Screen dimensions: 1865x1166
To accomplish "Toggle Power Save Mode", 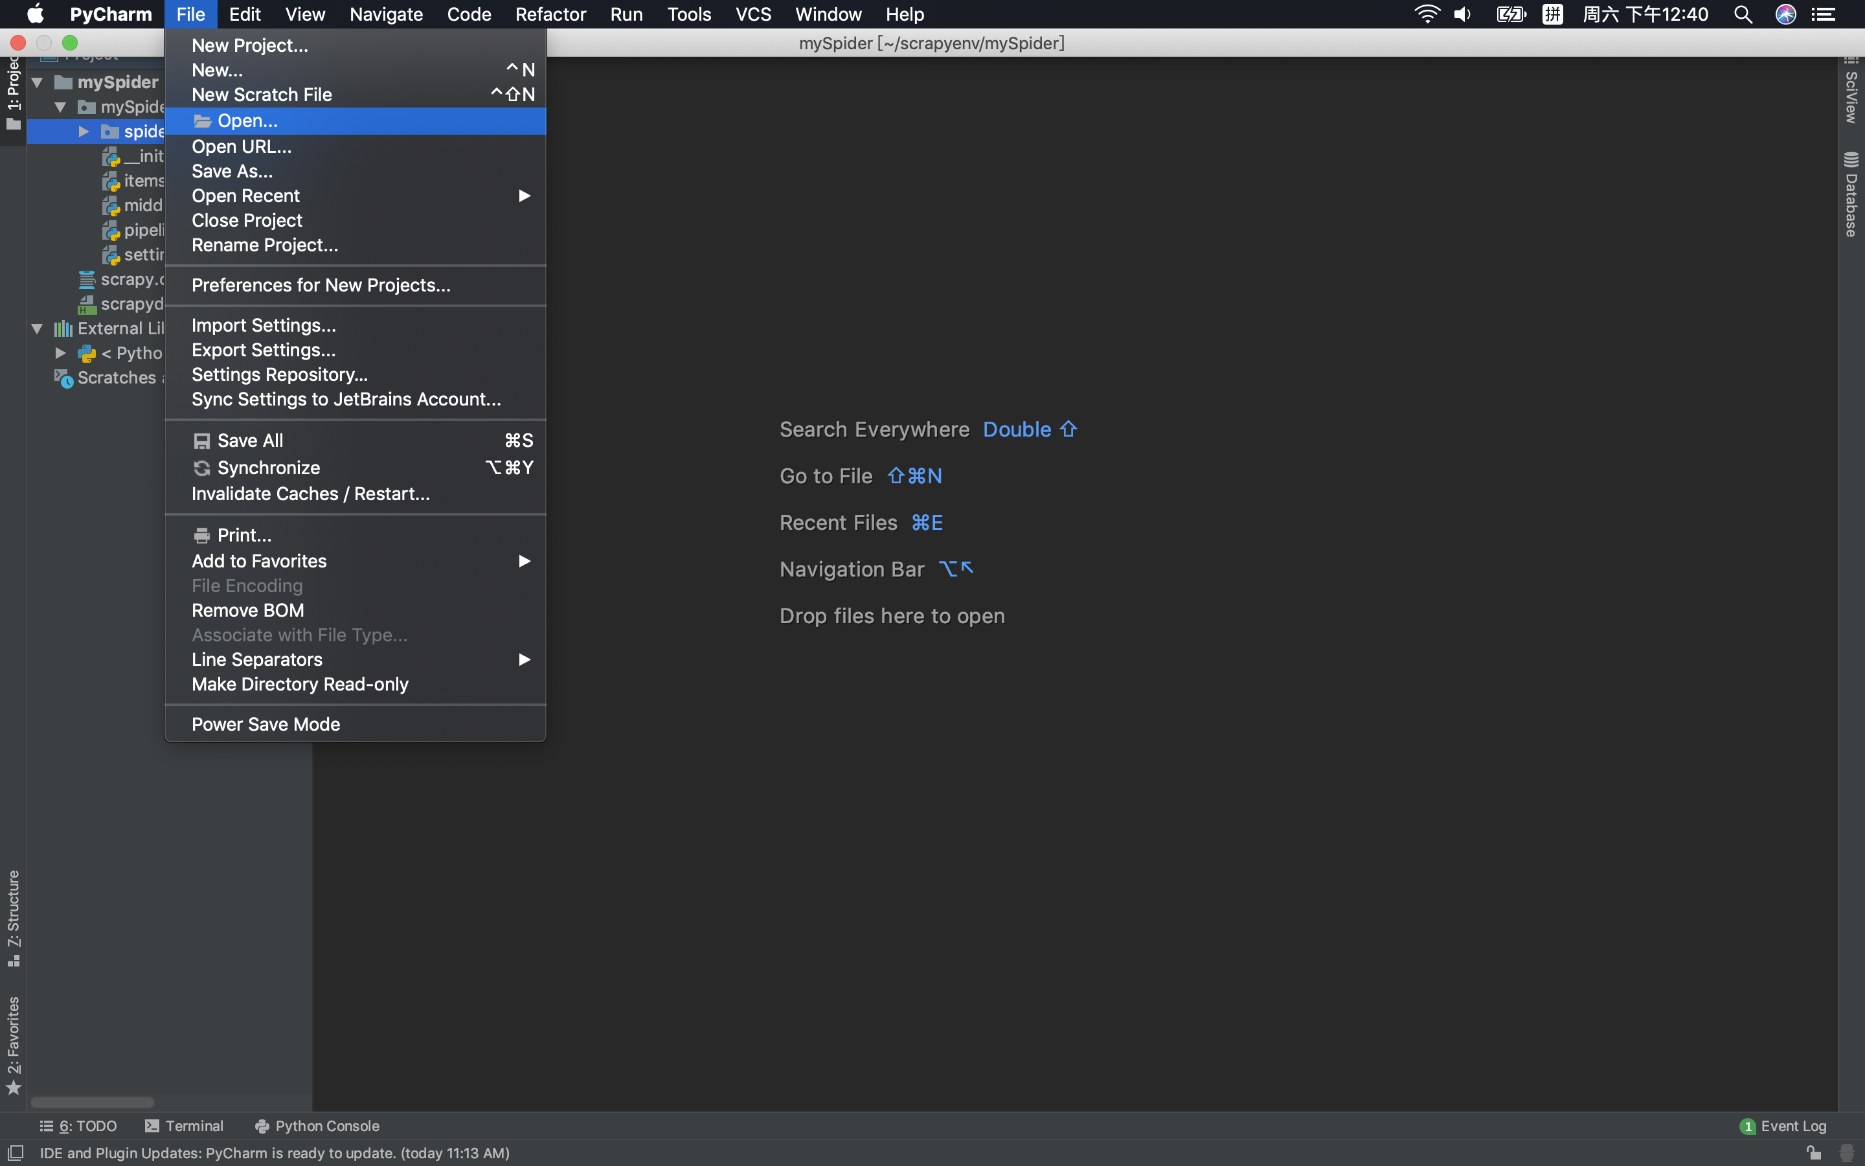I will pyautogui.click(x=266, y=724).
